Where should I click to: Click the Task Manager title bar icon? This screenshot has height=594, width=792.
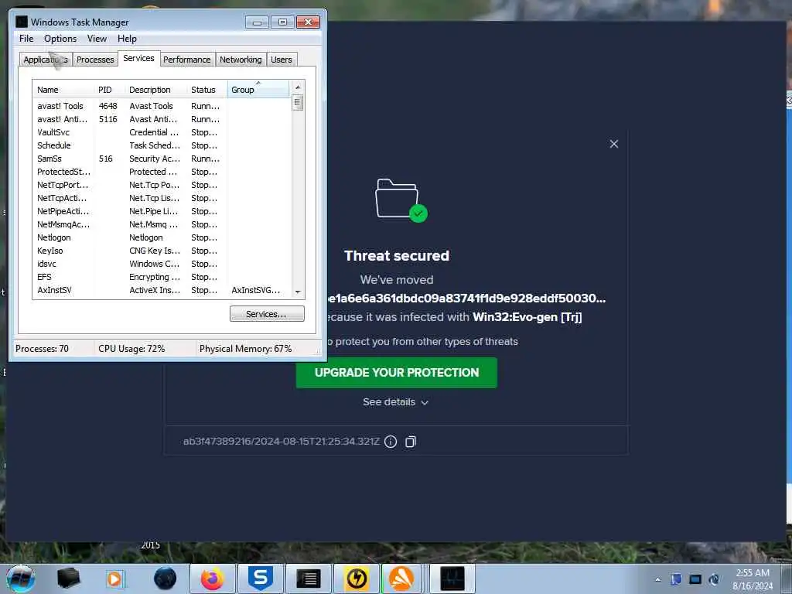click(x=21, y=22)
